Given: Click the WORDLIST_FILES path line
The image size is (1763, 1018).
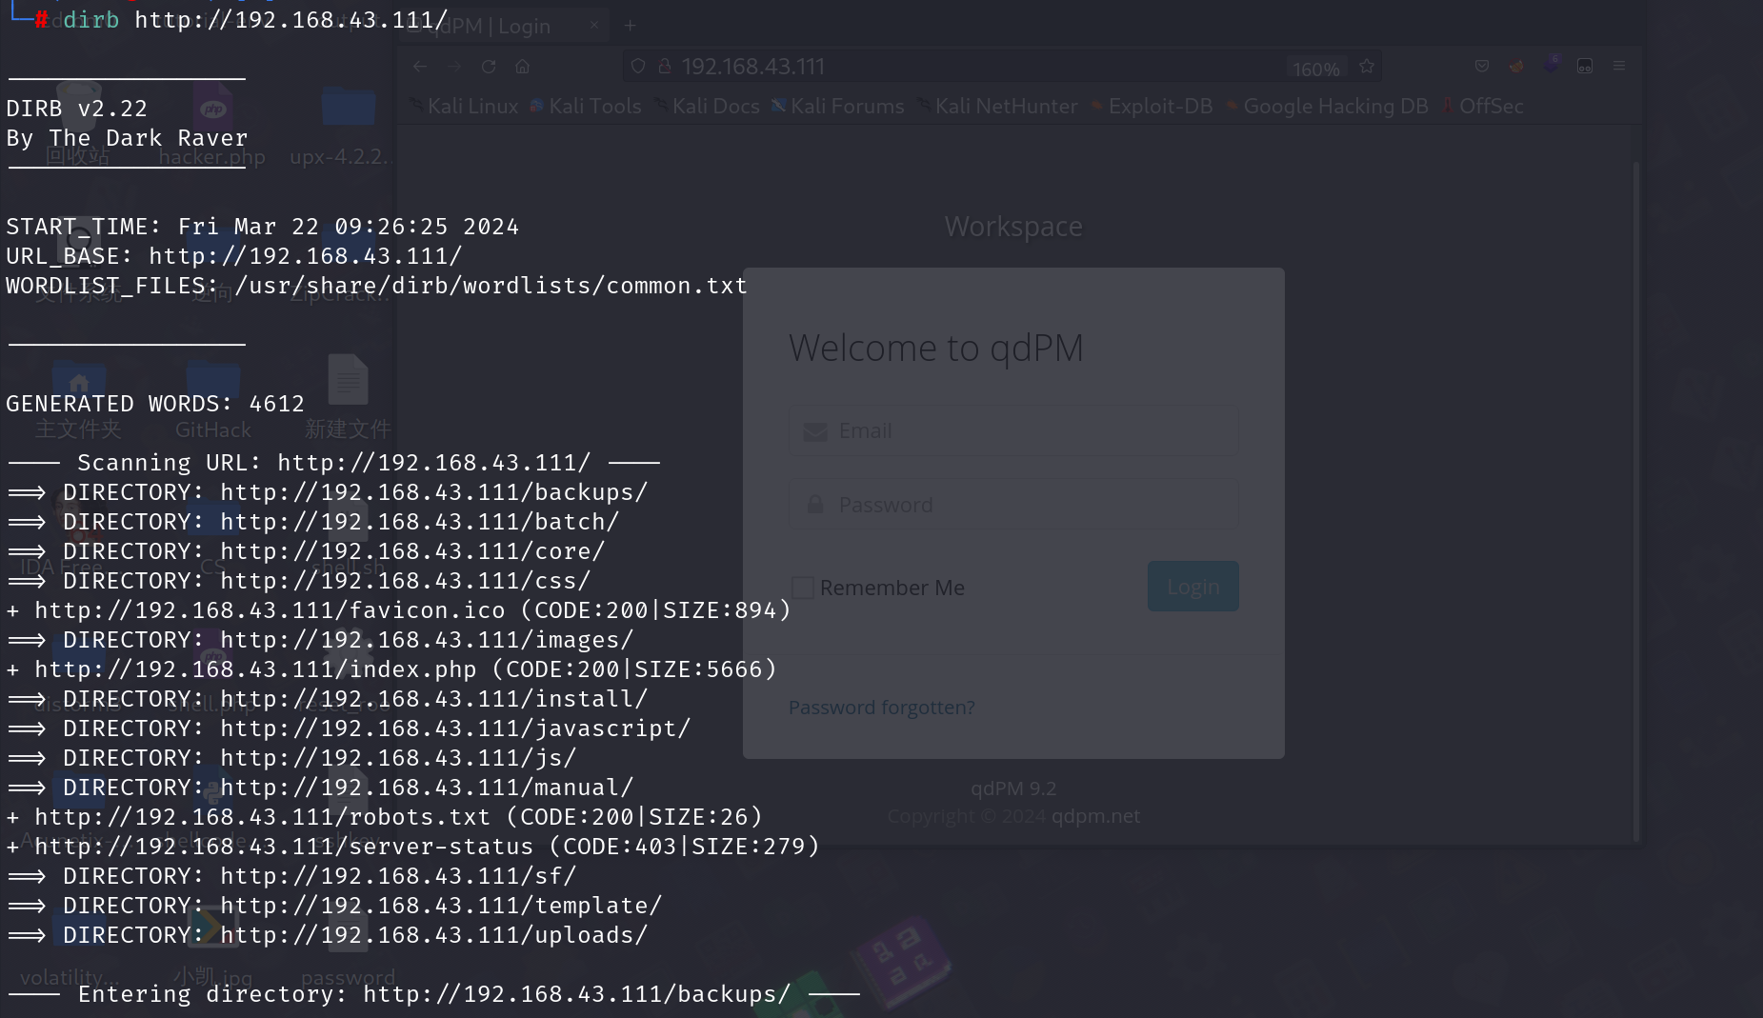Looking at the screenshot, I should click(377, 286).
